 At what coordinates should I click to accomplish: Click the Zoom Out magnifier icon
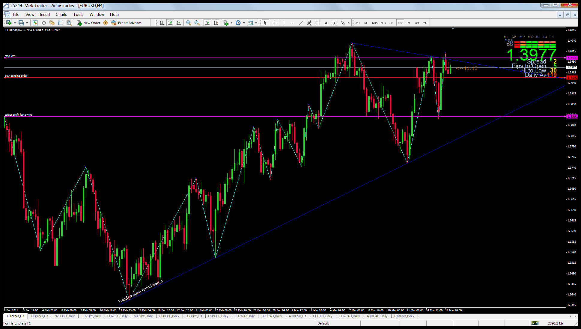[x=197, y=23]
